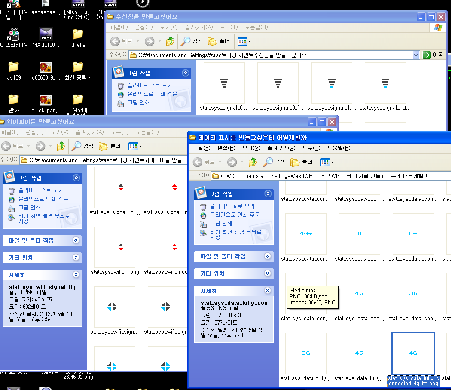Click the Up folder icon in the 와이파이 window toolbar
Viewport: 452px width, 390px height.
click(61, 146)
